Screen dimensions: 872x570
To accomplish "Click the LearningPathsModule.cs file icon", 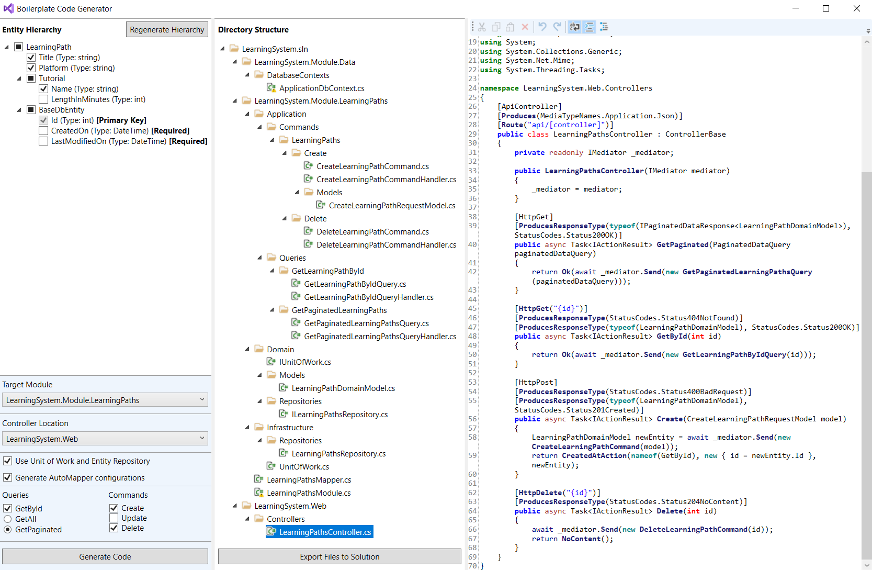I will (258, 493).
